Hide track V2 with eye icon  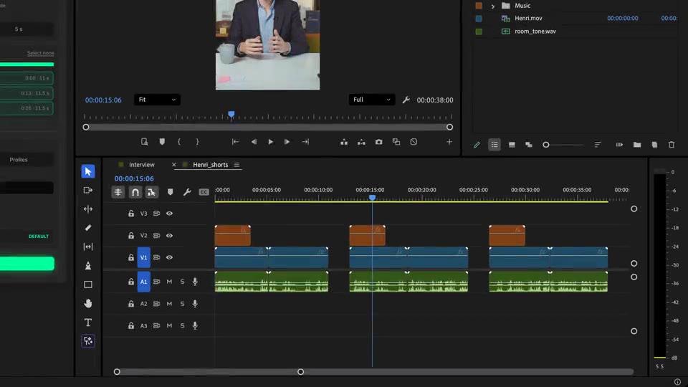(169, 236)
